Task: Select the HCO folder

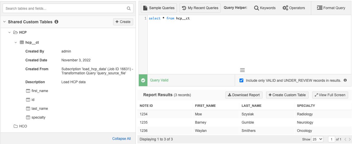Action: [23, 126]
